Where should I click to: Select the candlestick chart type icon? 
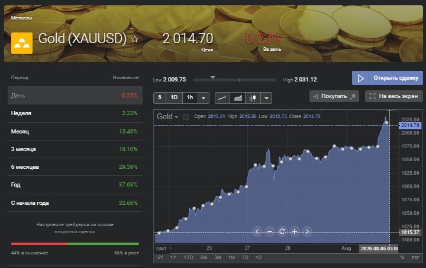coord(253,97)
